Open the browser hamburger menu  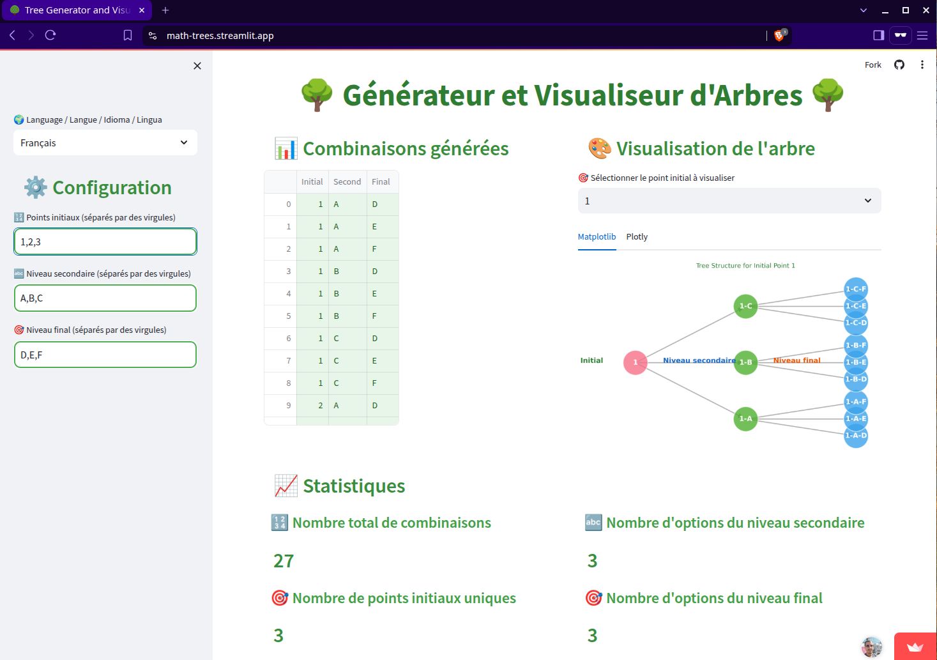click(922, 35)
